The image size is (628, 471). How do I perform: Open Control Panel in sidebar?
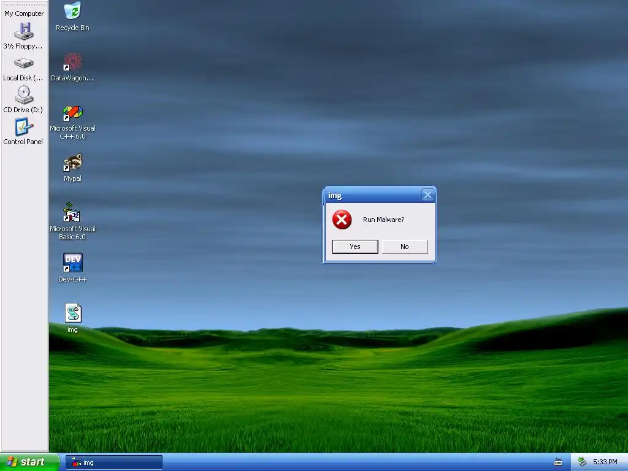(23, 131)
